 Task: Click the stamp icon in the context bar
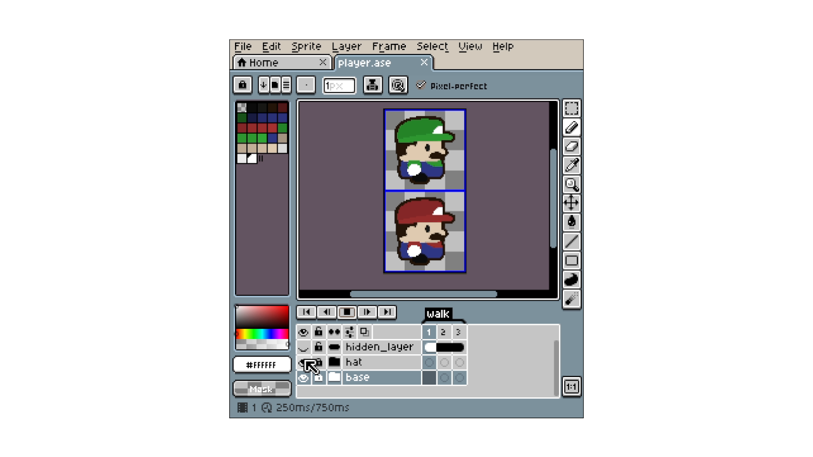click(x=373, y=85)
